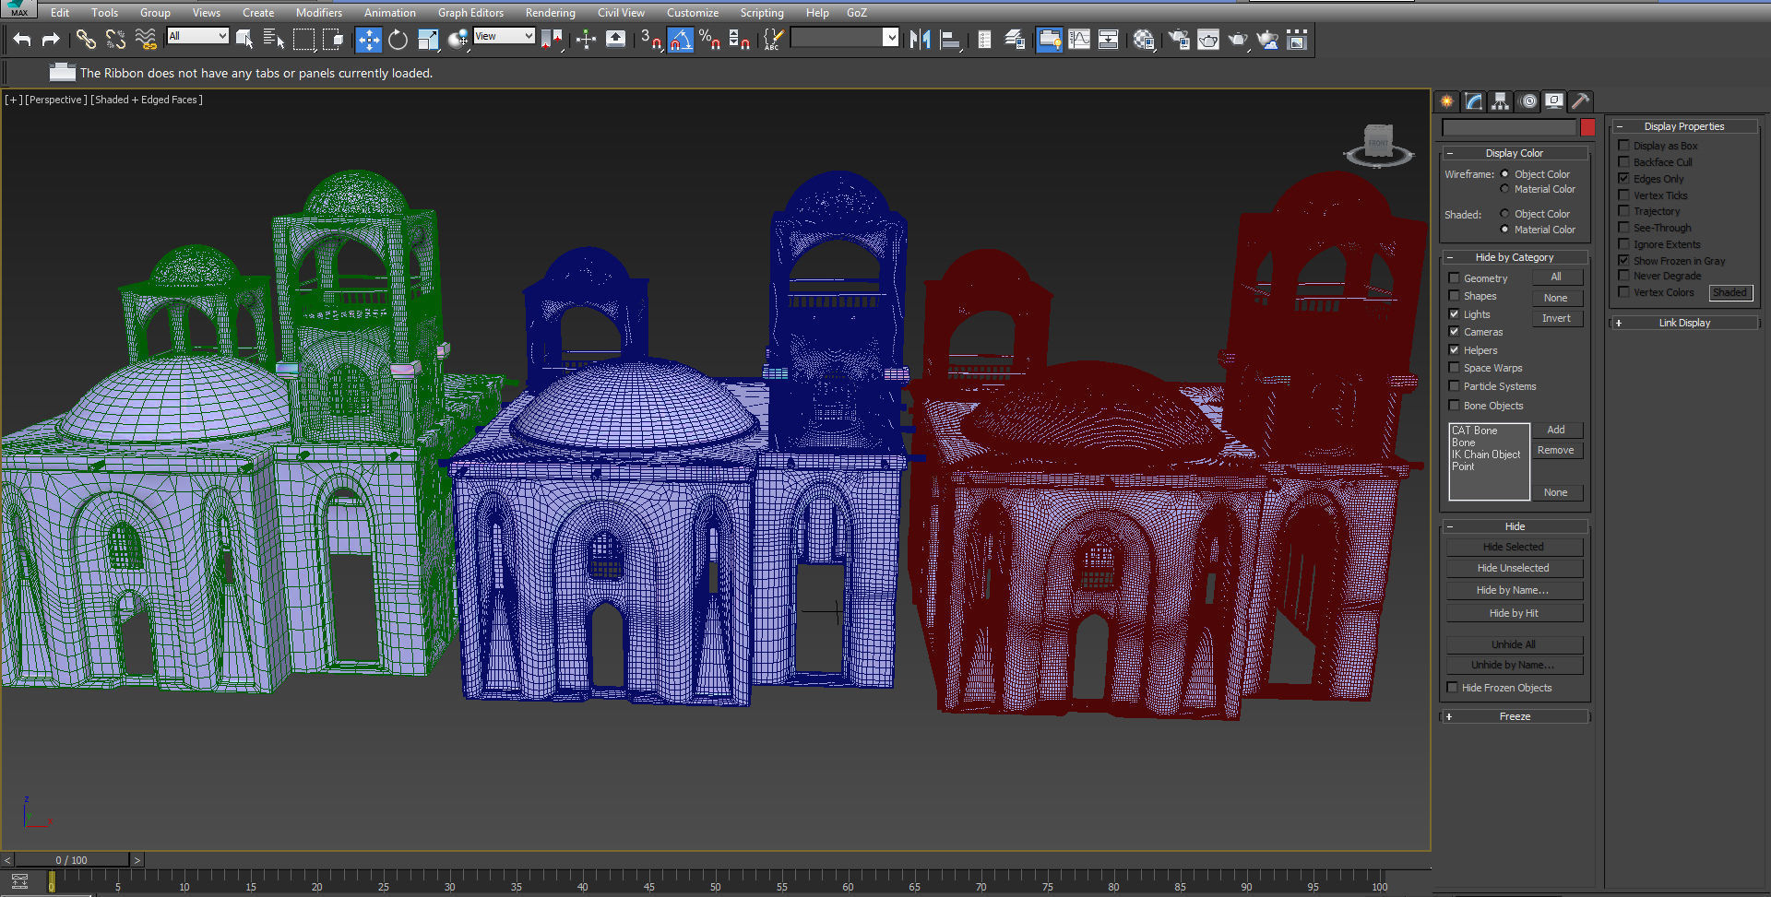The width and height of the screenshot is (1771, 897).
Task: Expand the Link Display rollout
Action: pyautogui.click(x=1684, y=323)
